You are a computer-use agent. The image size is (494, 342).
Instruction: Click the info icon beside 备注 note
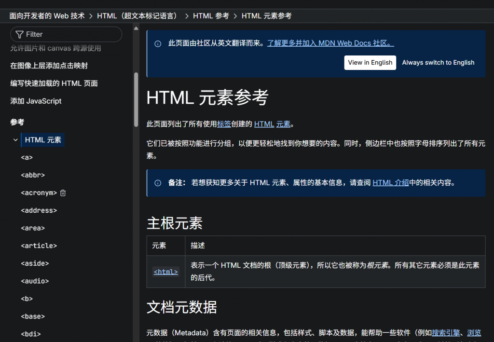point(158,183)
